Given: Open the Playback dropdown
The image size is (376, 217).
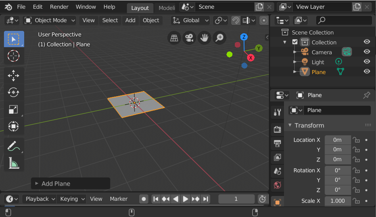Looking at the screenshot, I should coord(40,199).
